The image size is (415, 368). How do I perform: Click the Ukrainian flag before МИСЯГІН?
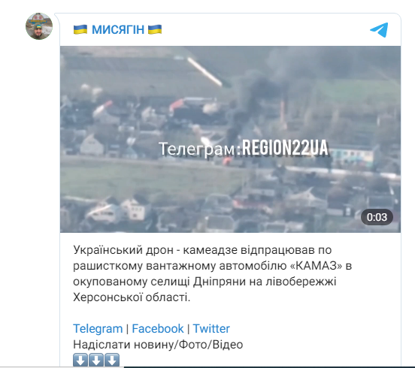pos(80,29)
